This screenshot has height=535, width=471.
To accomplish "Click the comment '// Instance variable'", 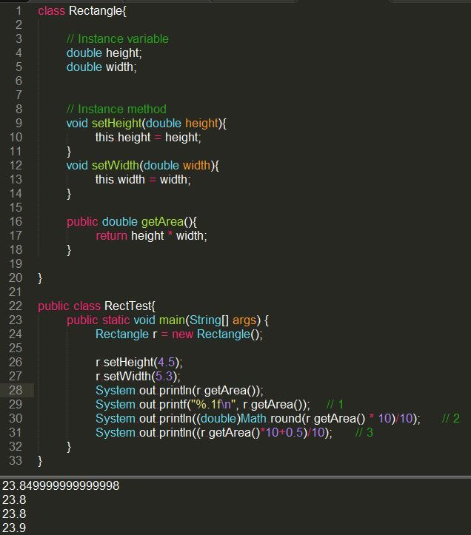I will [118, 39].
